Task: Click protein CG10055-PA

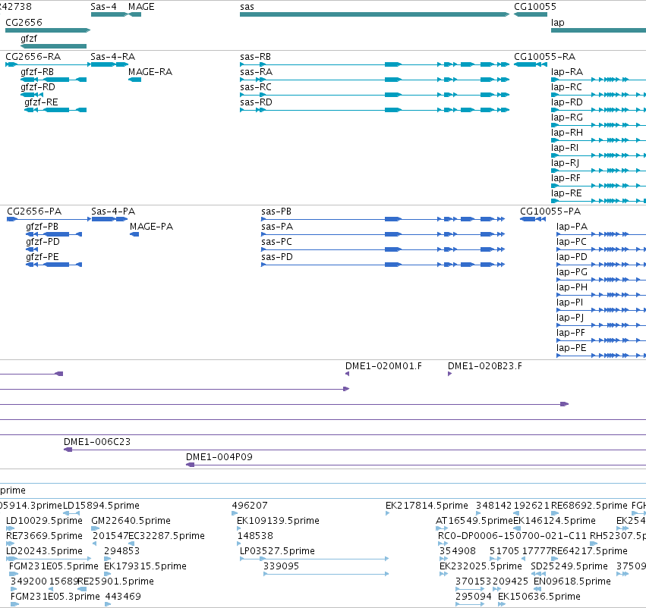Action: tap(533, 219)
